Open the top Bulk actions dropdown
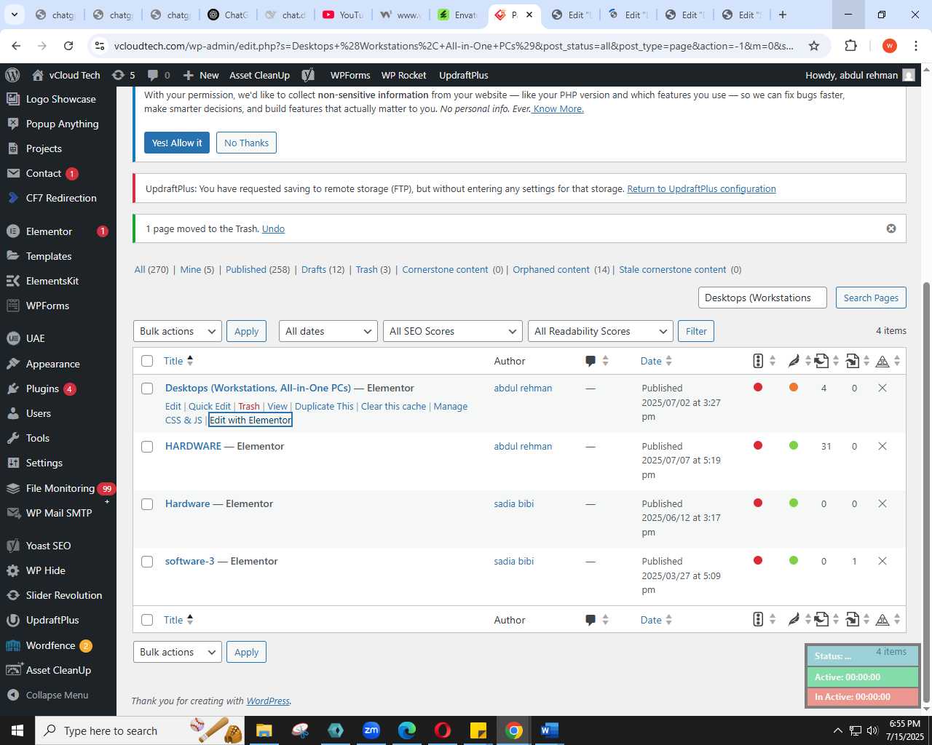This screenshot has height=745, width=932. (x=178, y=331)
